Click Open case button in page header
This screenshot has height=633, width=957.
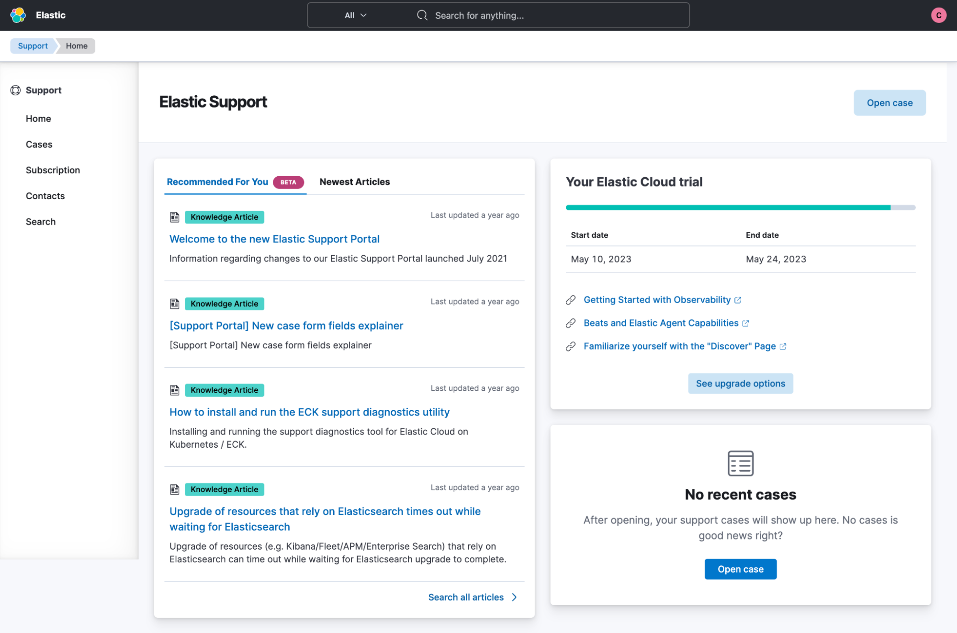click(889, 103)
